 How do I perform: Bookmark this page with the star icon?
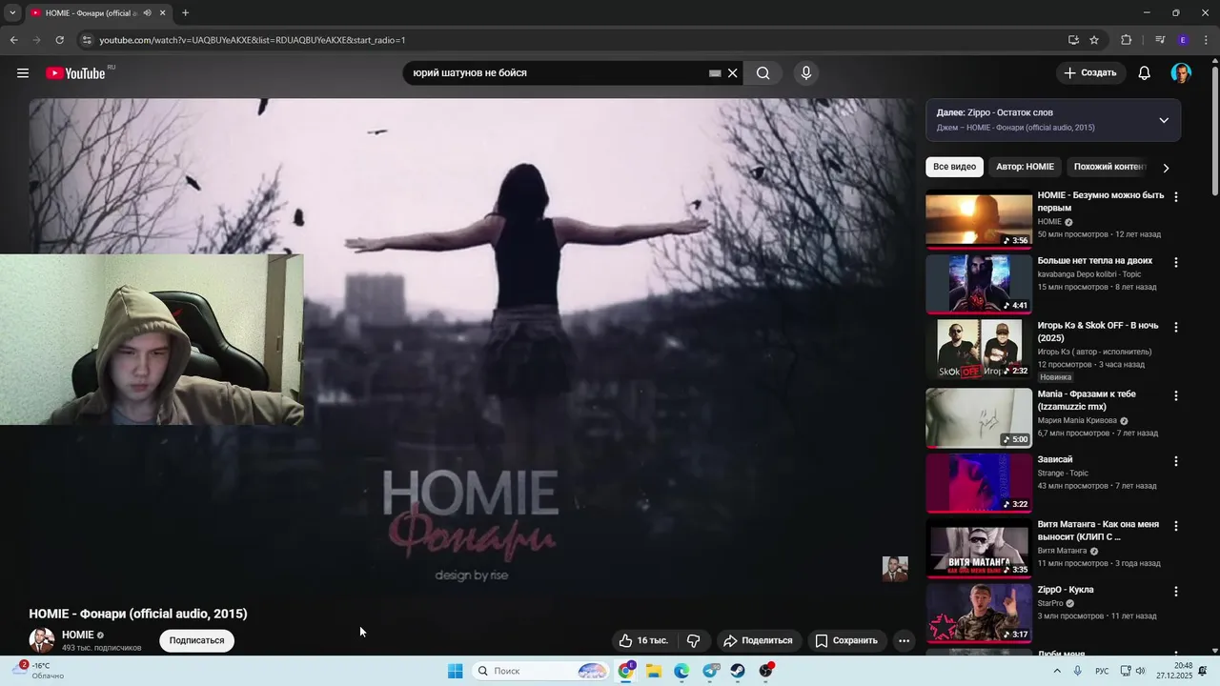click(x=1094, y=40)
